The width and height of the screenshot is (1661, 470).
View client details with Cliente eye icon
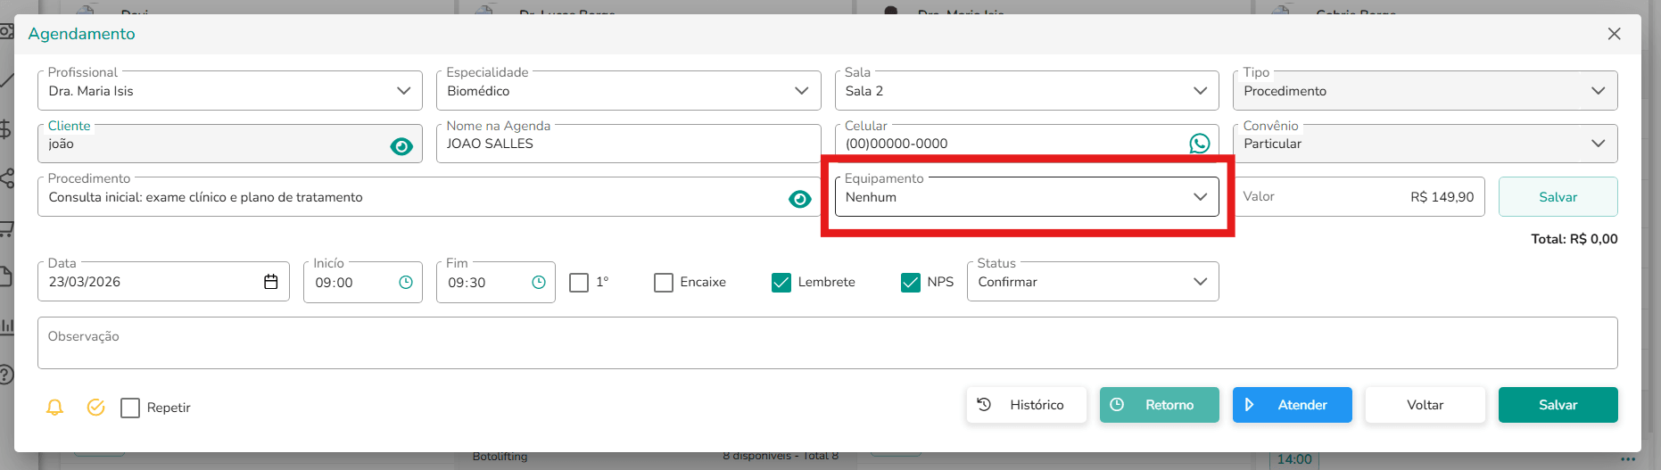[x=401, y=146]
